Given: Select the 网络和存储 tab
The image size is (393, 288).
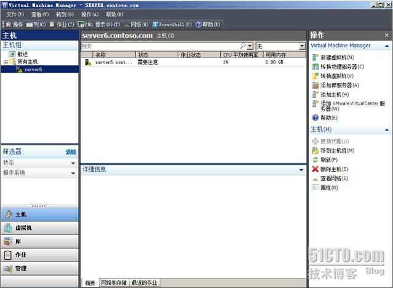Looking at the screenshot, I should click(114, 282).
